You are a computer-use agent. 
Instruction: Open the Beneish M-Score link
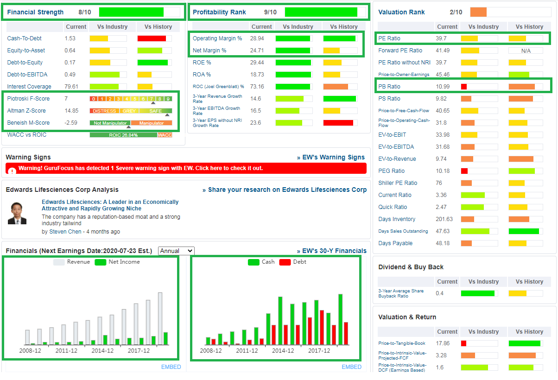click(x=28, y=123)
